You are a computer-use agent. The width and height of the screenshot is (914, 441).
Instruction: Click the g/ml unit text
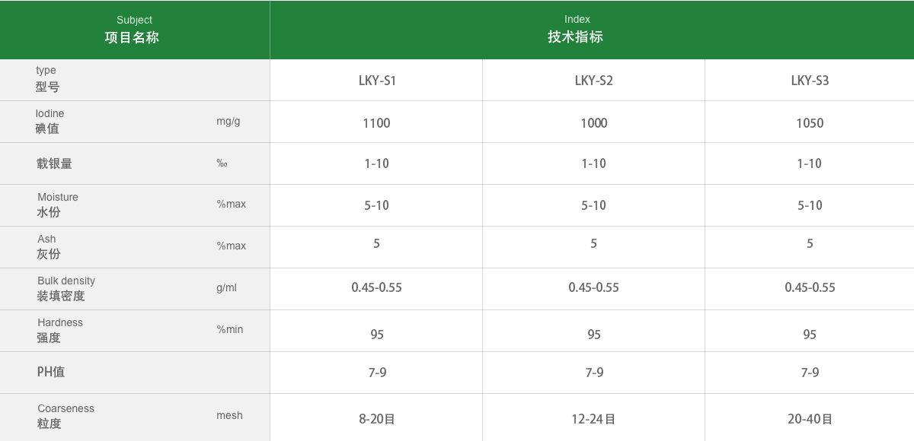click(x=226, y=288)
